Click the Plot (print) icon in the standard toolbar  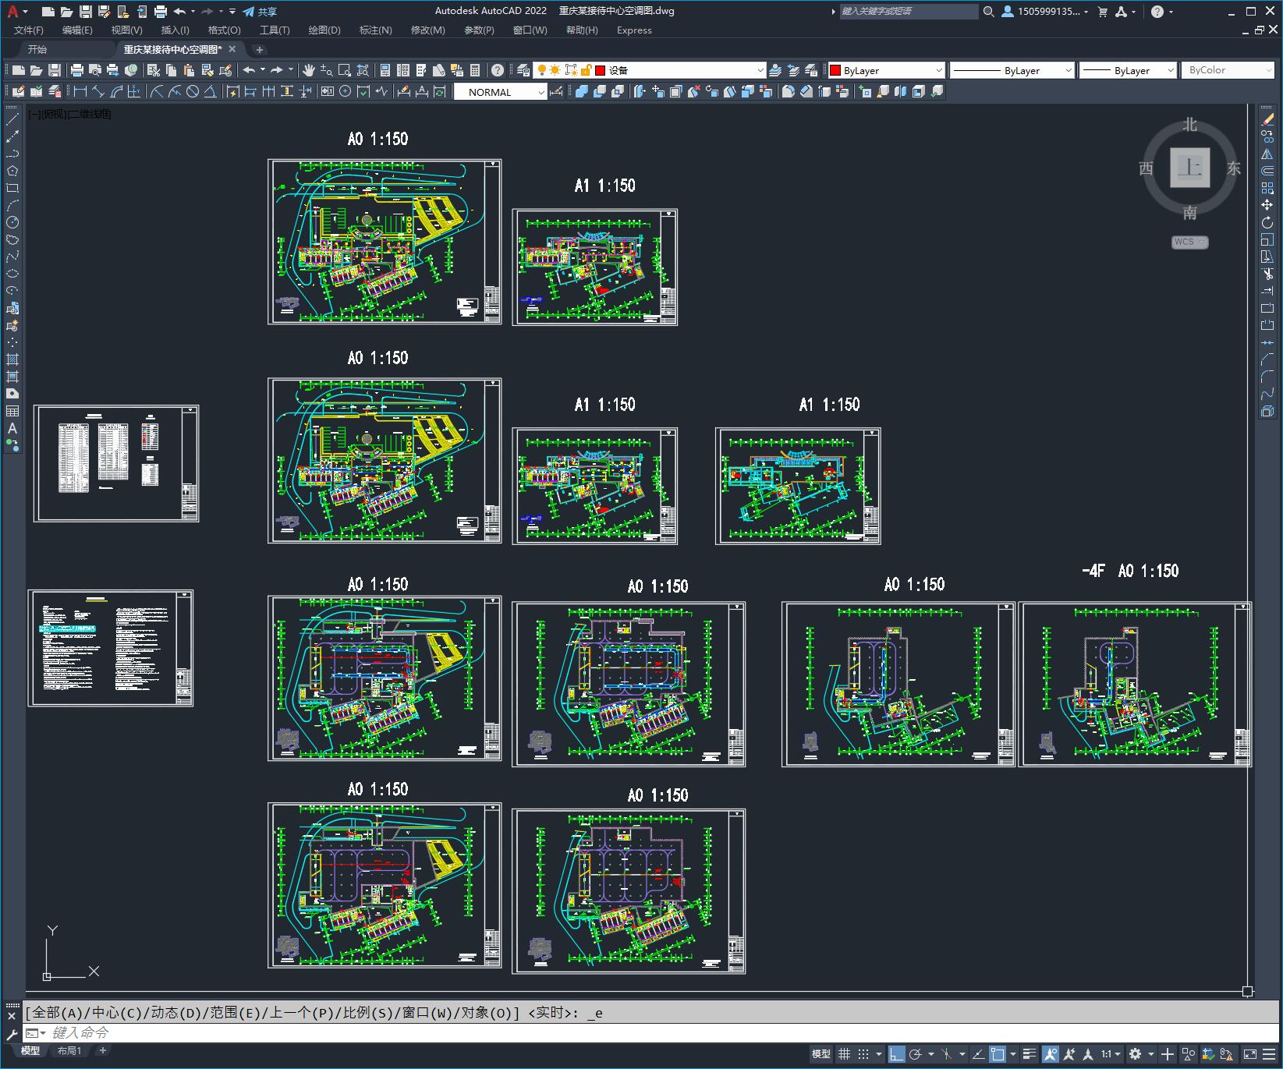[76, 70]
